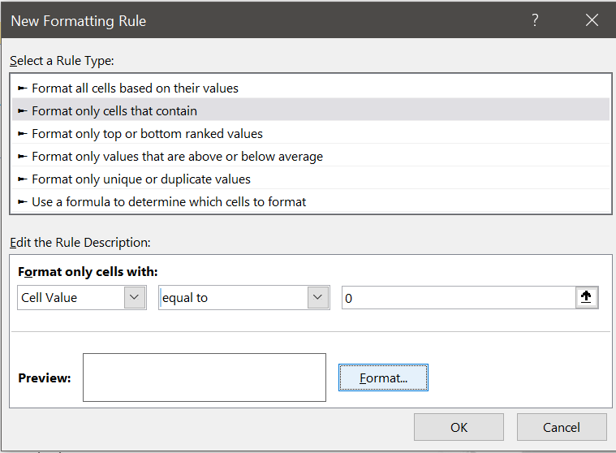The width and height of the screenshot is (616, 453).
Task: Click the 'Select a Rule Type' label
Action: [62, 61]
